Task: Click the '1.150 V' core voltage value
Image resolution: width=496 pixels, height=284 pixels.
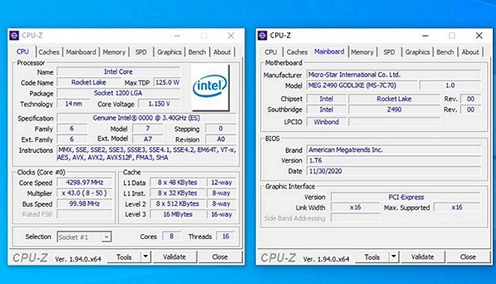Action: click(x=159, y=104)
